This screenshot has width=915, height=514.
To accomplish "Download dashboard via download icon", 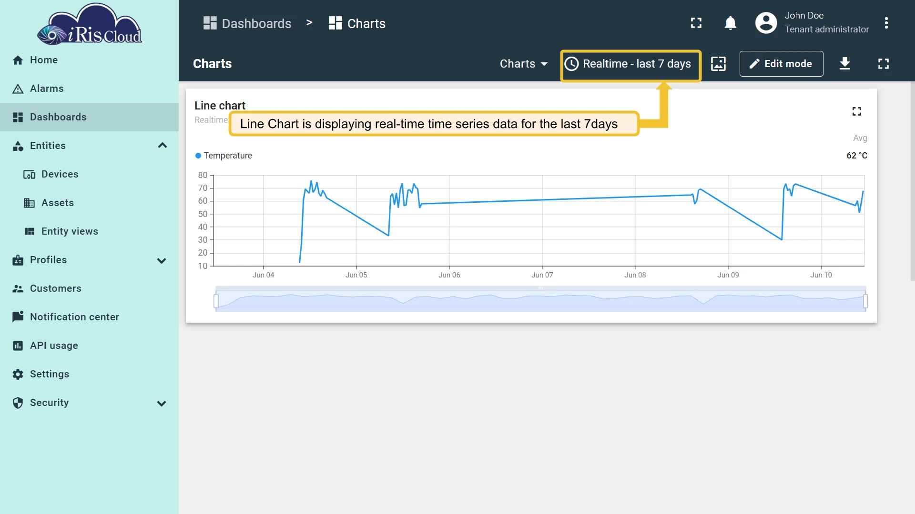I will (x=845, y=64).
